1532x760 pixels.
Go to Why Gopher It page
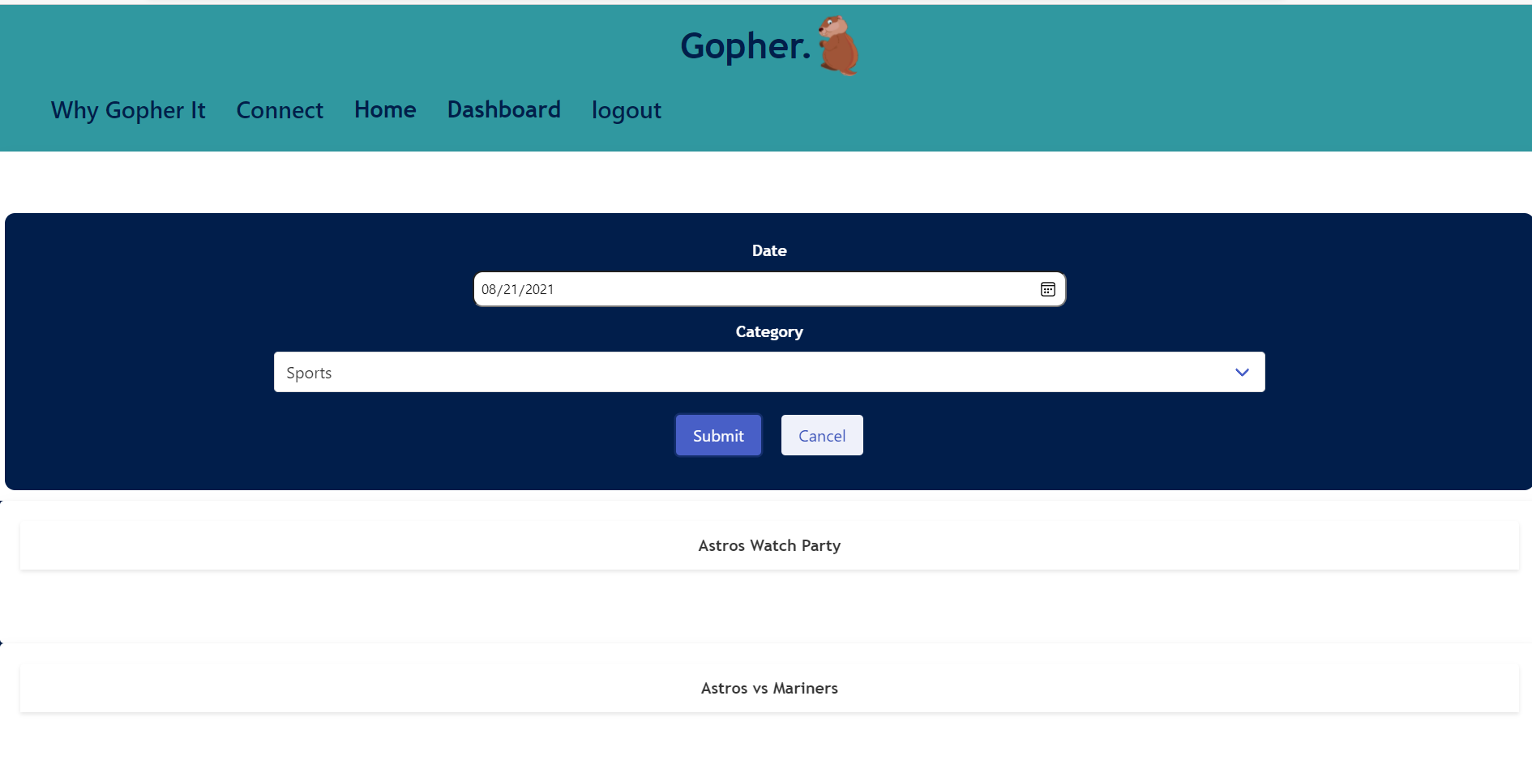(x=128, y=110)
